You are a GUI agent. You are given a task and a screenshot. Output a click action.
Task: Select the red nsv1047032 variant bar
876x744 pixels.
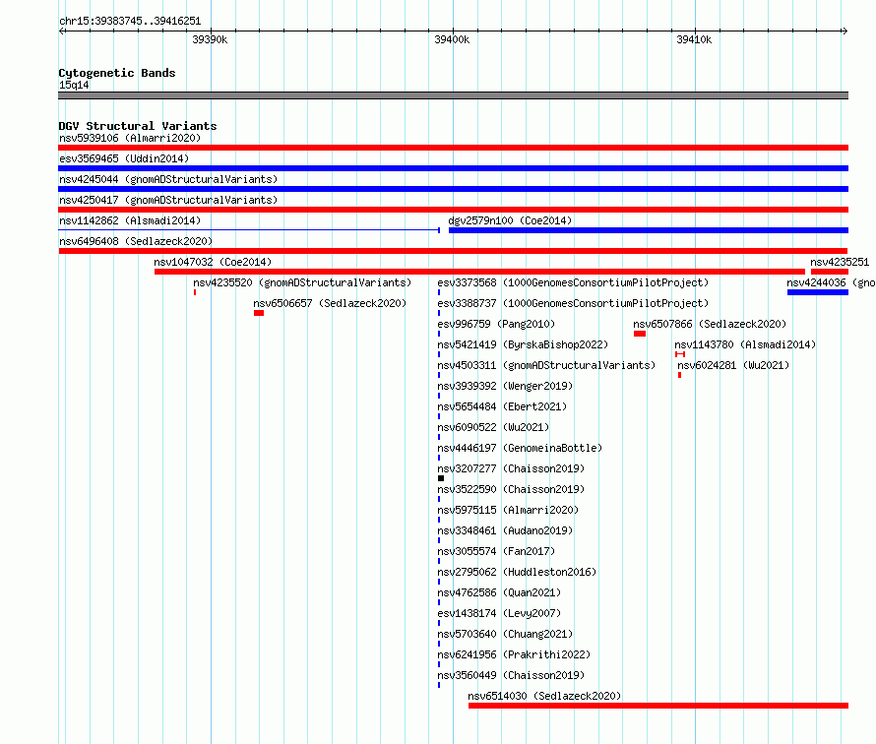pos(480,272)
